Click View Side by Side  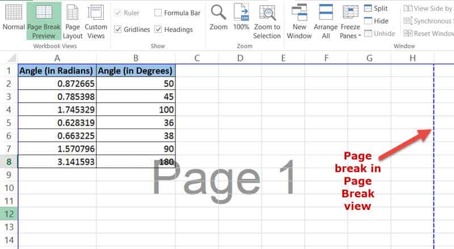click(428, 9)
